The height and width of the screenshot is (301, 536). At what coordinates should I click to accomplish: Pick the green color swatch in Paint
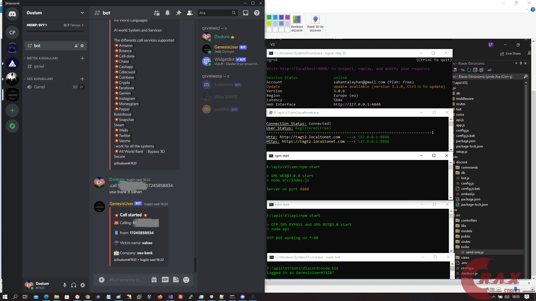(x=269, y=17)
